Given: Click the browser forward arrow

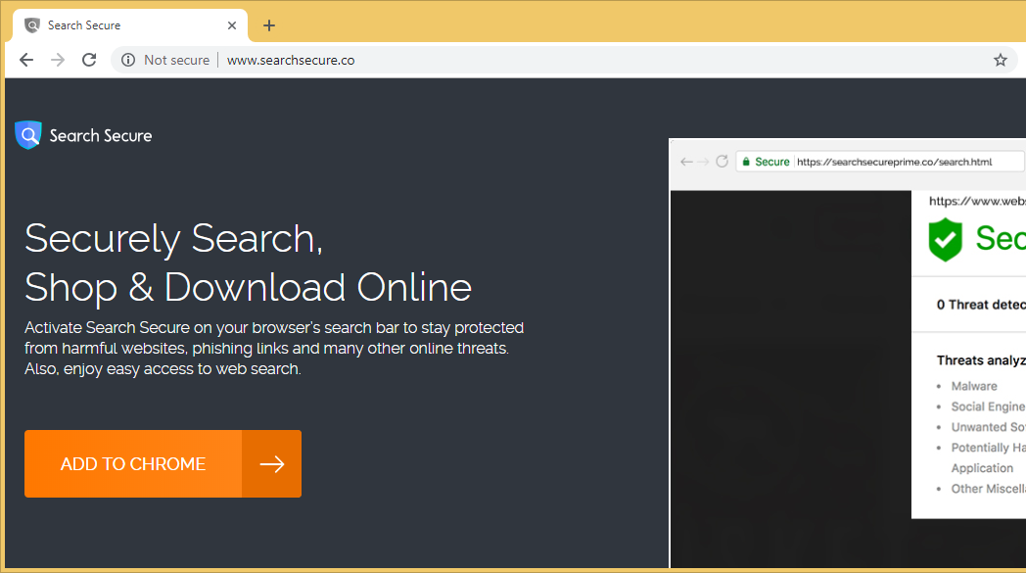Looking at the screenshot, I should (58, 60).
